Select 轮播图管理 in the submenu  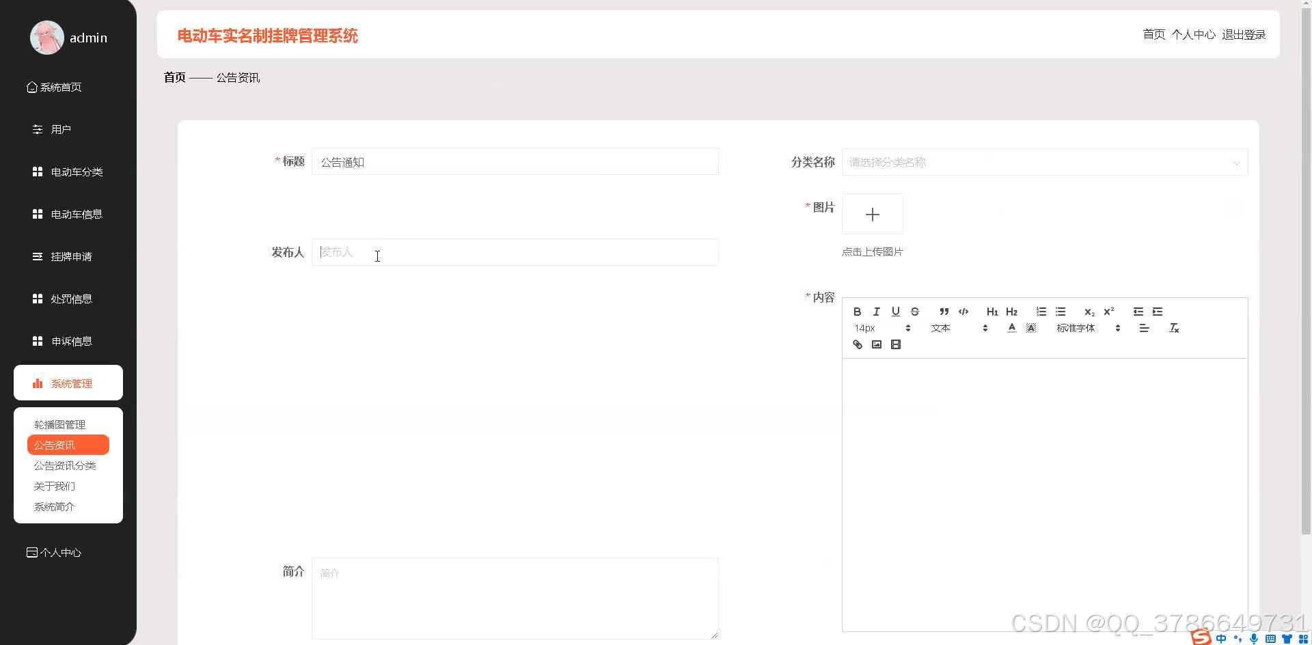pos(60,424)
